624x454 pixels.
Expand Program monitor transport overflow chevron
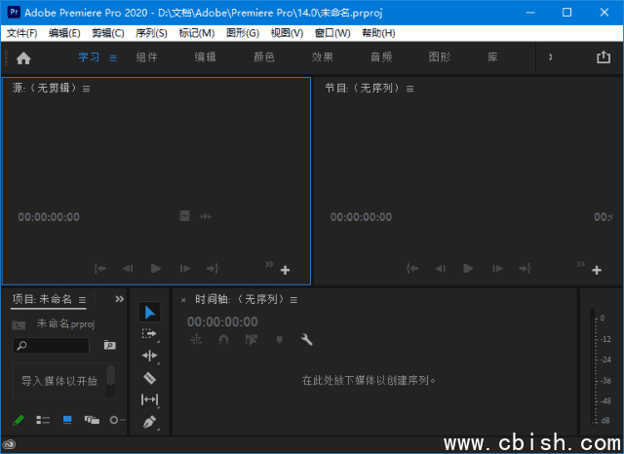pyautogui.click(x=581, y=264)
